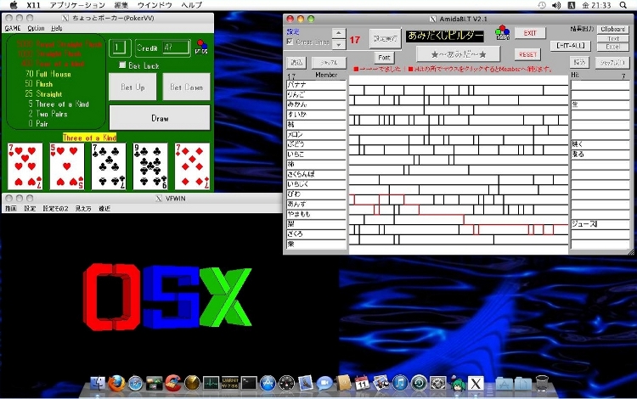
Task: Click the ジュース hit field
Action: [x=600, y=224]
